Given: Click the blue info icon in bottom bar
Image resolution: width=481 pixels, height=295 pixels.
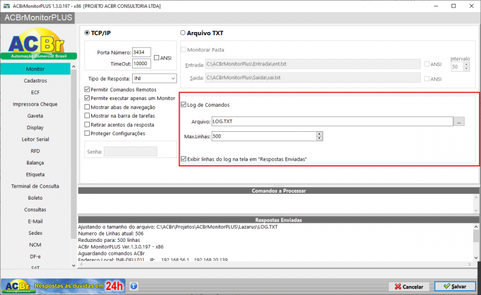Looking at the screenshot, I should pos(134,286).
